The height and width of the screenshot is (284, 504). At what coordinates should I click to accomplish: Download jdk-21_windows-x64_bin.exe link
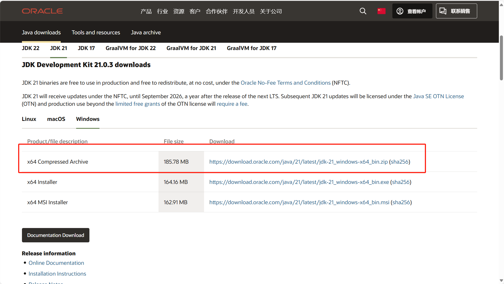pyautogui.click(x=299, y=182)
